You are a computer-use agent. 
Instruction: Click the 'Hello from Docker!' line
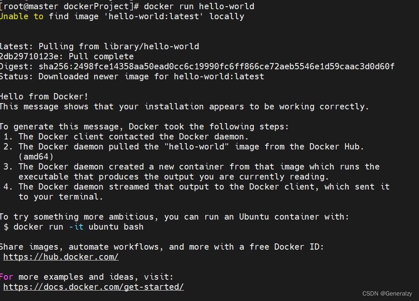coord(44,96)
